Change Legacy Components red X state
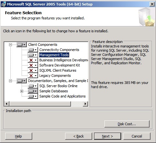The width and height of the screenshot is (156, 143). [33, 76]
